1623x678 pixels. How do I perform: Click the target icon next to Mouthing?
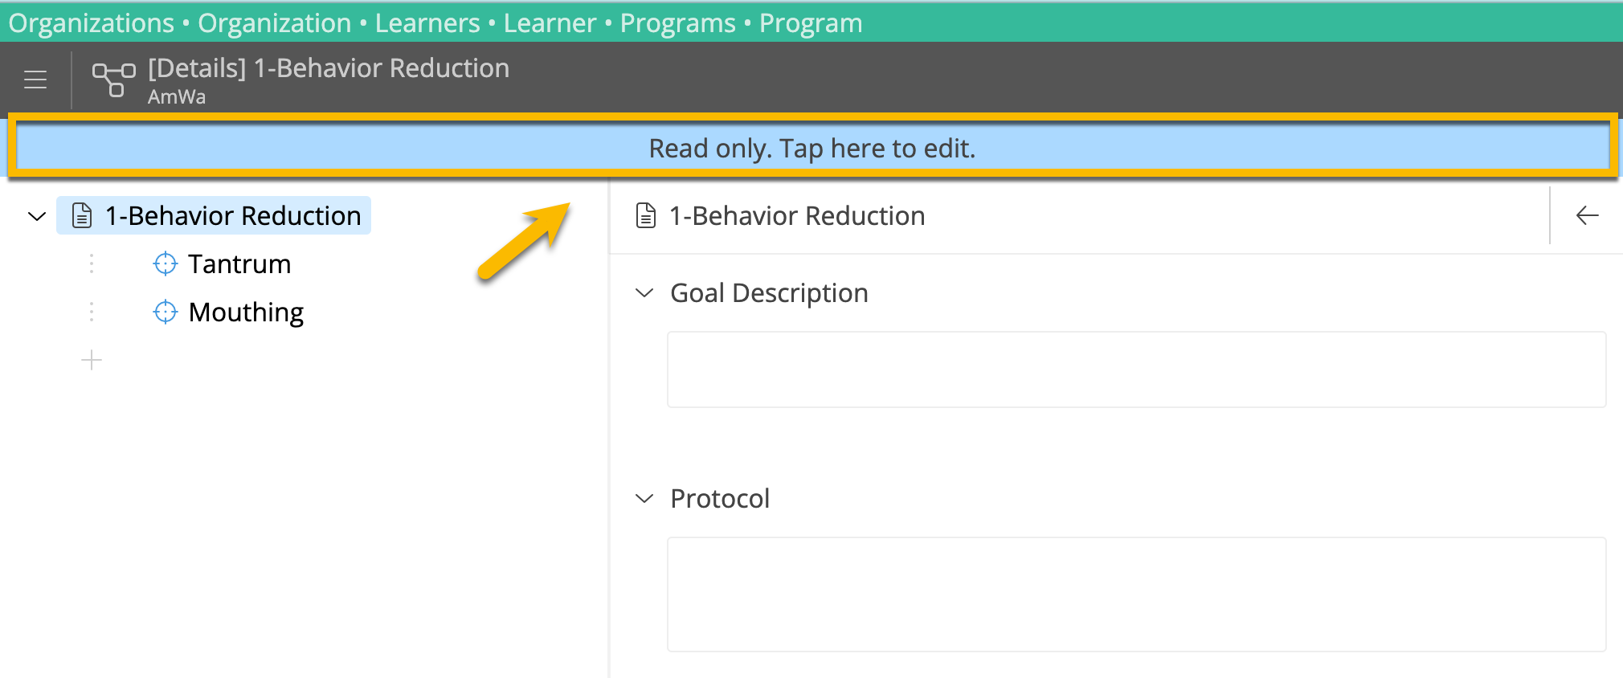pos(165,312)
